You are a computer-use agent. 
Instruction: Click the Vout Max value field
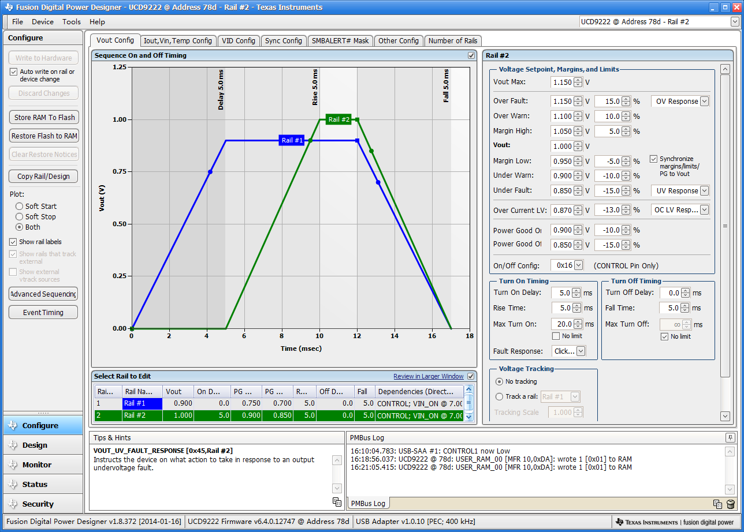[562, 83]
